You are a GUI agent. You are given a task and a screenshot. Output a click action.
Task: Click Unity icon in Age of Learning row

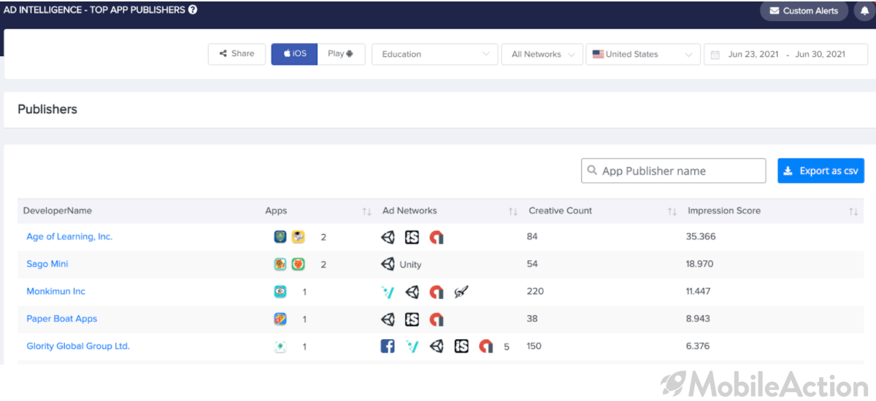pos(388,237)
